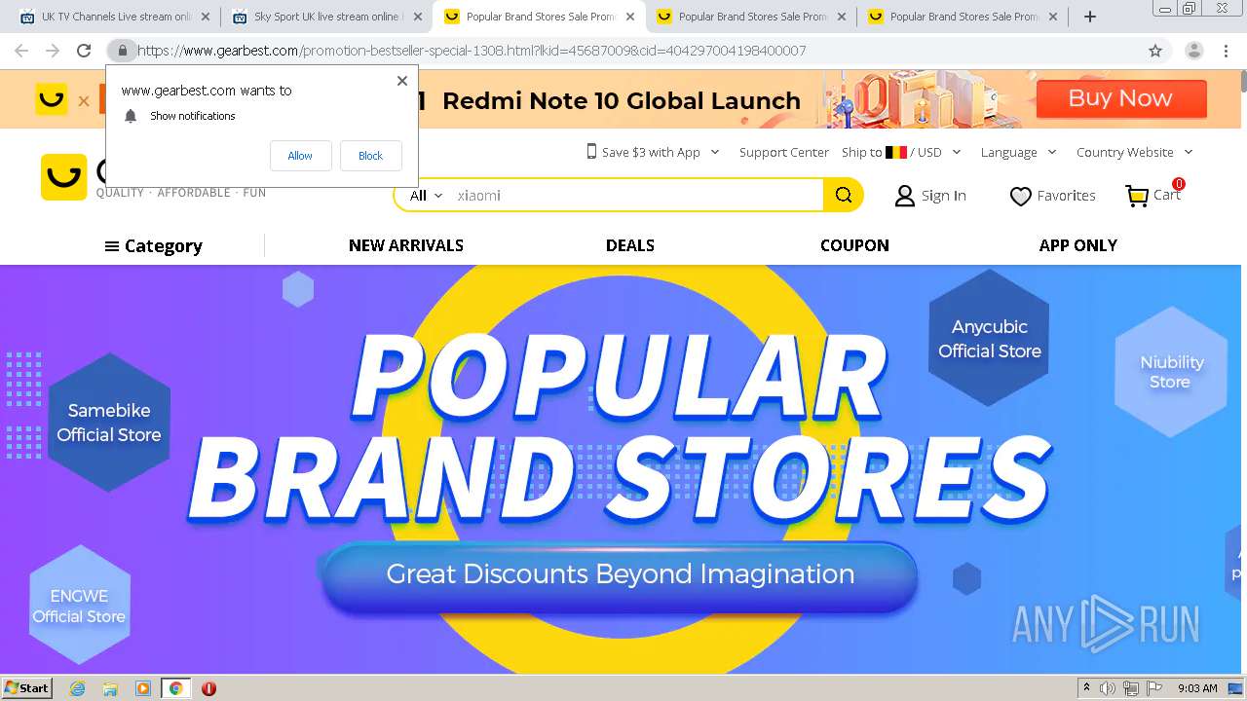The width and height of the screenshot is (1247, 701).
Task: Click the Gearbest logo in the header
Action: (63, 177)
